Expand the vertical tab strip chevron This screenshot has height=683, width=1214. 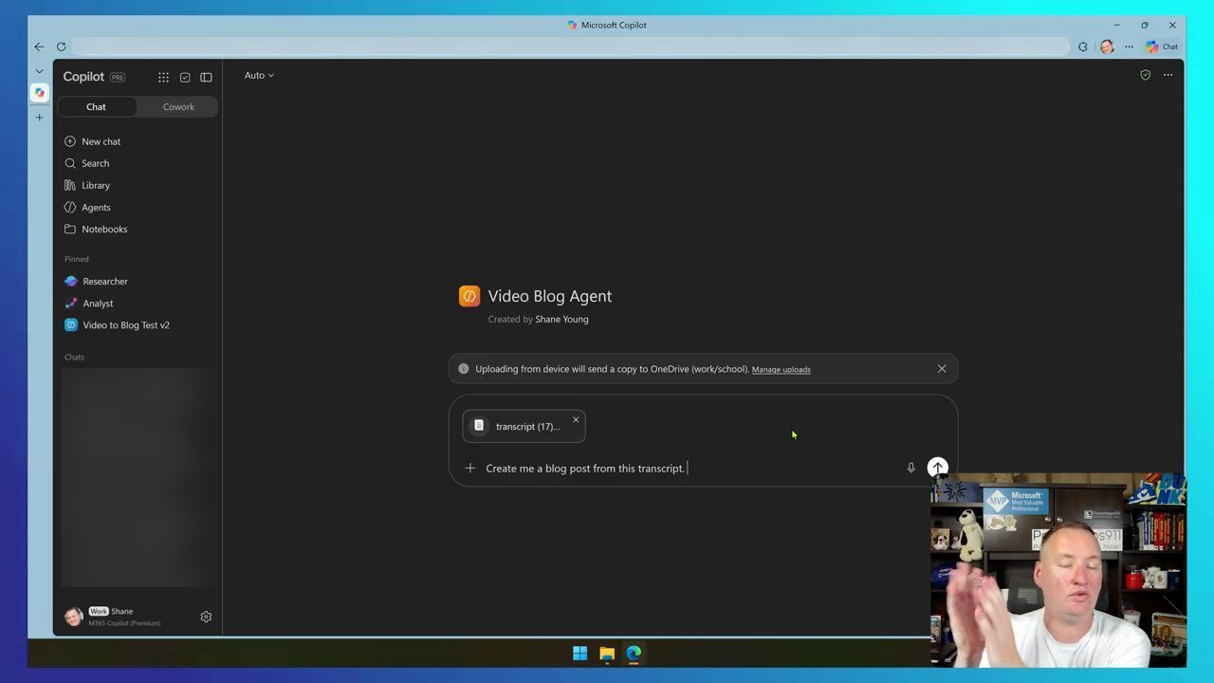coord(39,70)
